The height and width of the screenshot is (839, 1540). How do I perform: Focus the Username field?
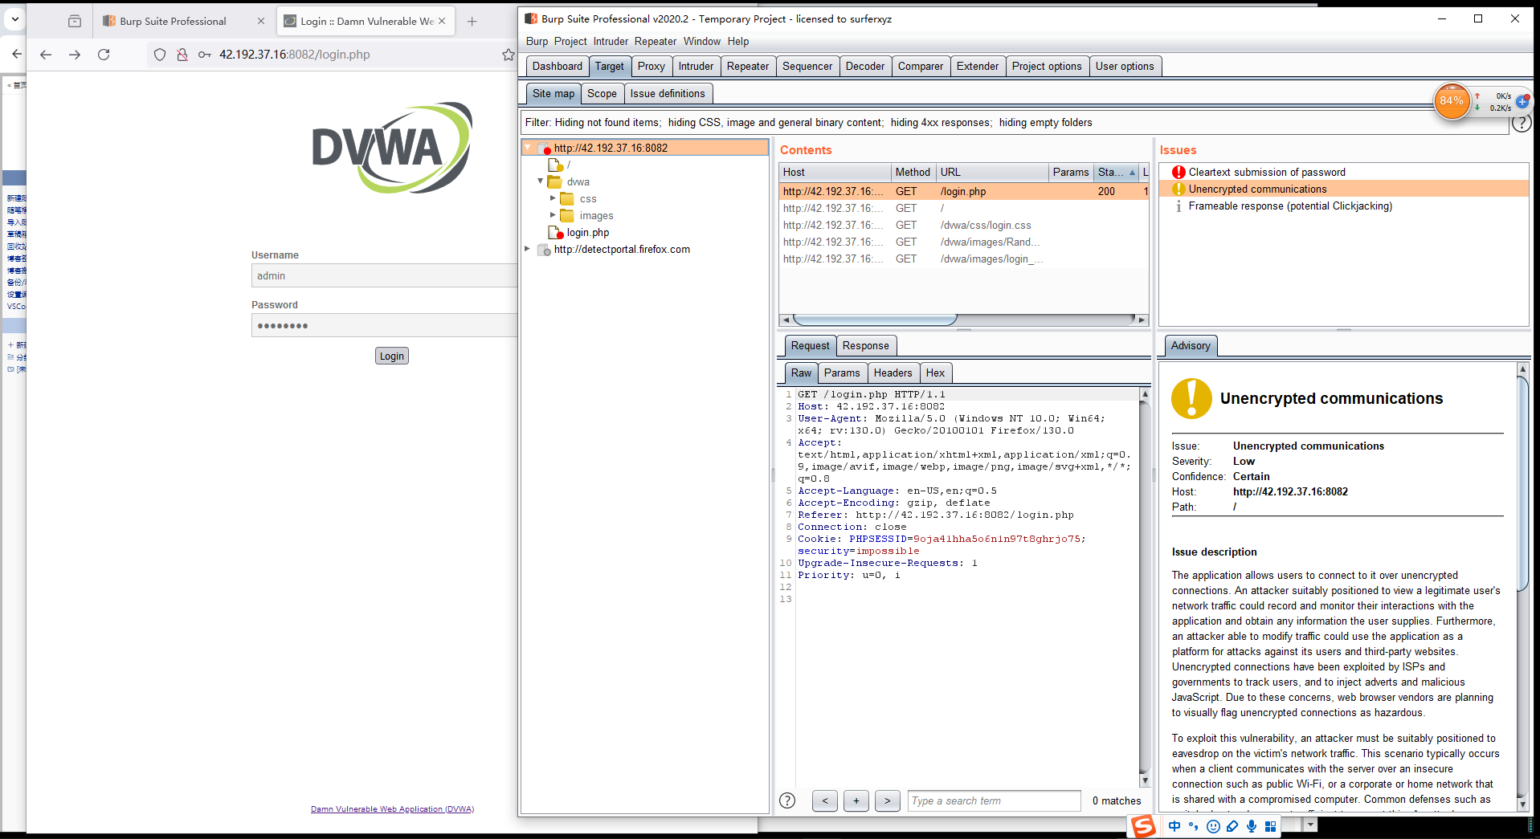point(384,276)
